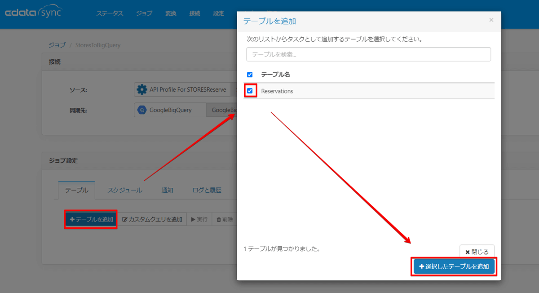539x293 pixels.
Task: Toggle the select-all checkbox beside テーブル名
Action: [250, 75]
